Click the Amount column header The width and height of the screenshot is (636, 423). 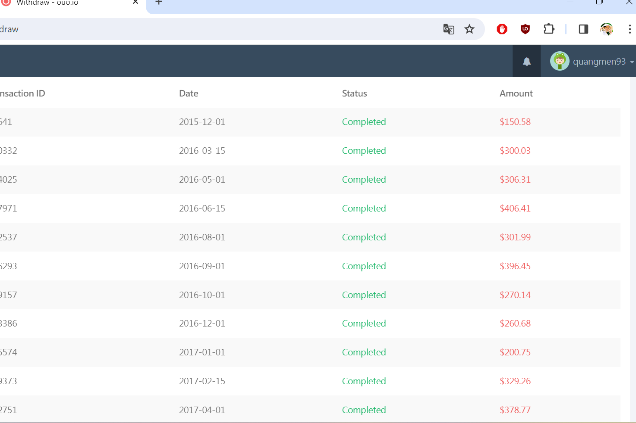coord(516,93)
